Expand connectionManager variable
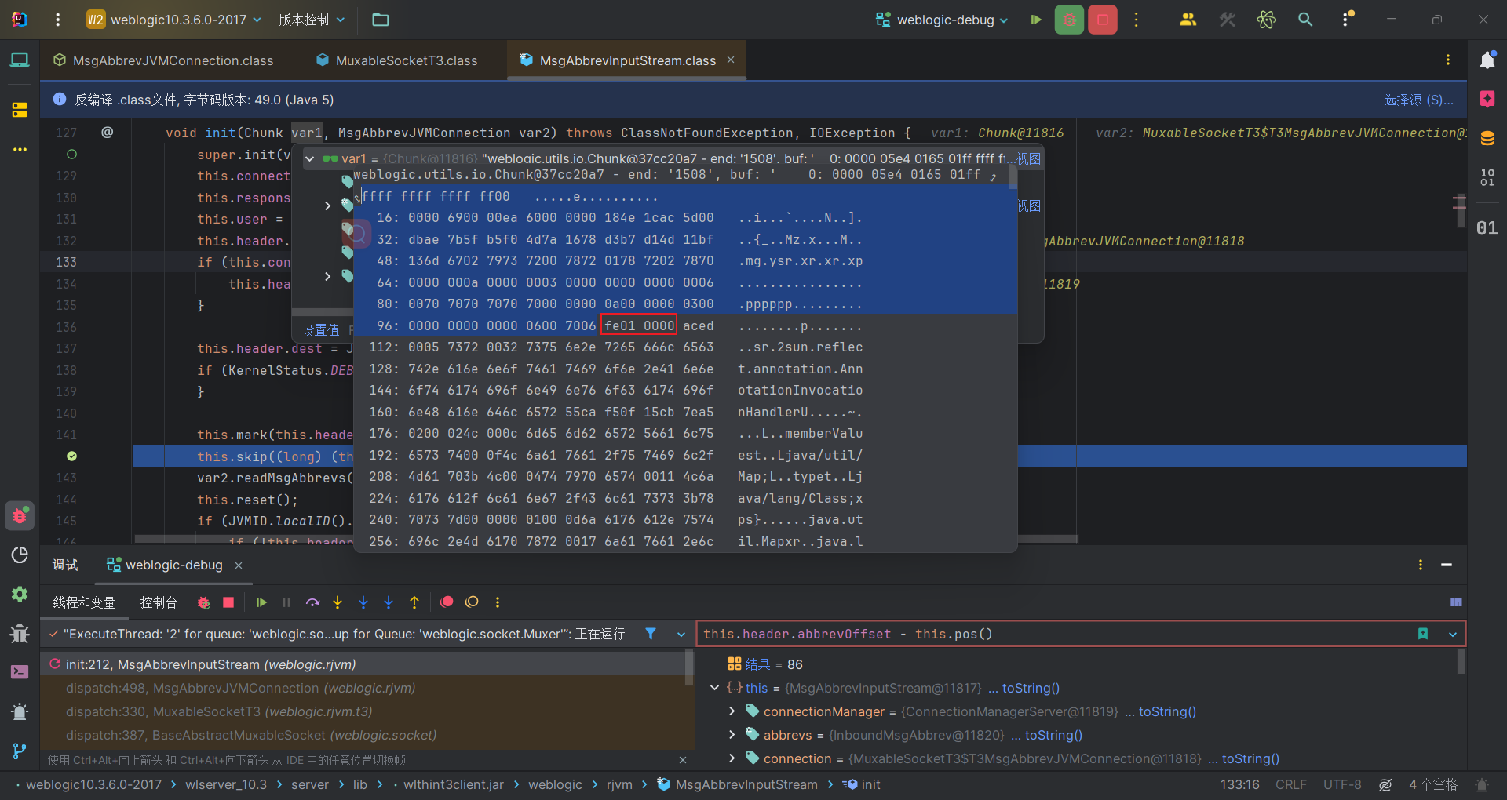This screenshot has width=1507, height=800. click(732, 711)
